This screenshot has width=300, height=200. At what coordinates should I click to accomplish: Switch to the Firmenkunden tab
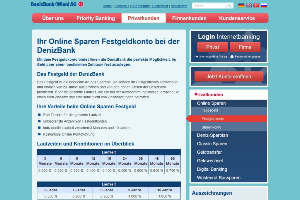189,18
